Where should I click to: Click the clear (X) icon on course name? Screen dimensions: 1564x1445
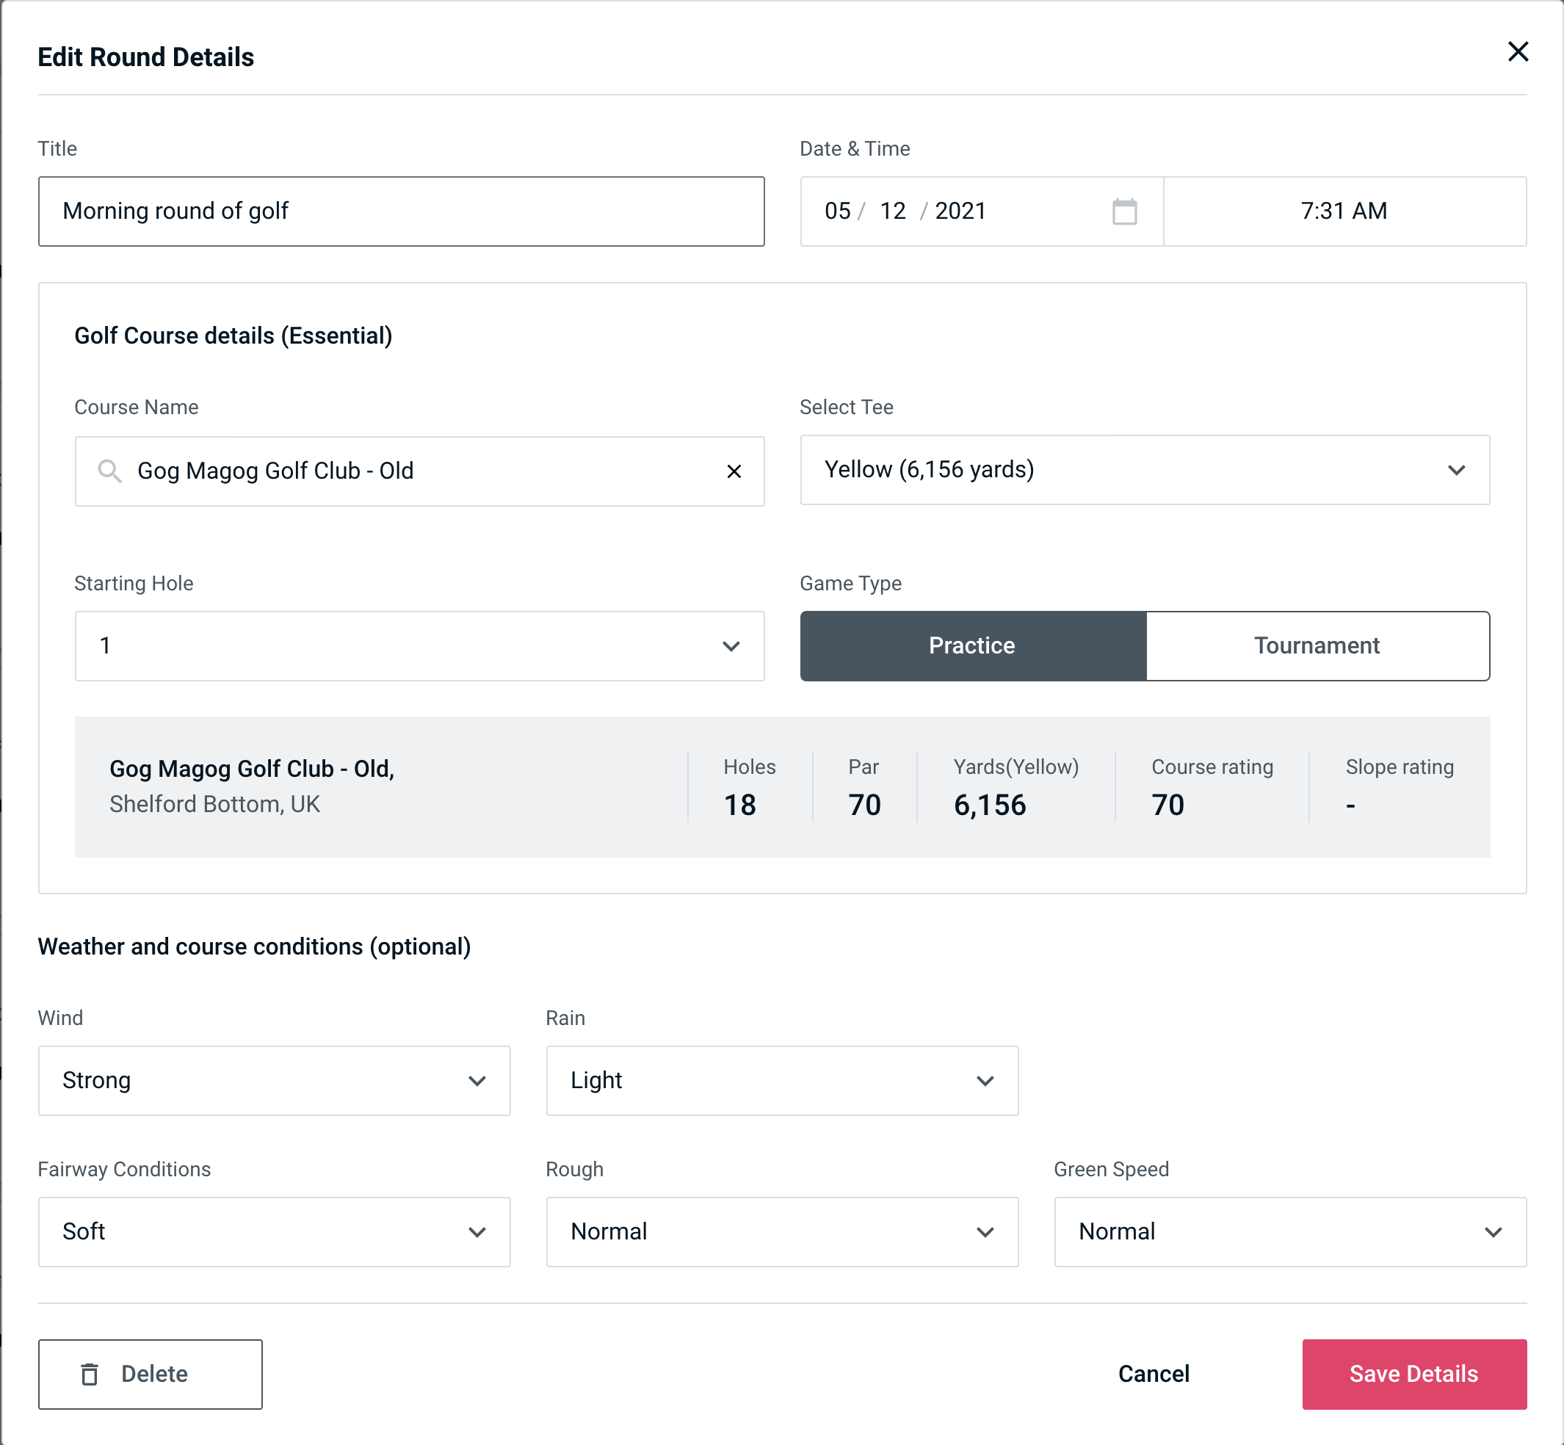[733, 471]
